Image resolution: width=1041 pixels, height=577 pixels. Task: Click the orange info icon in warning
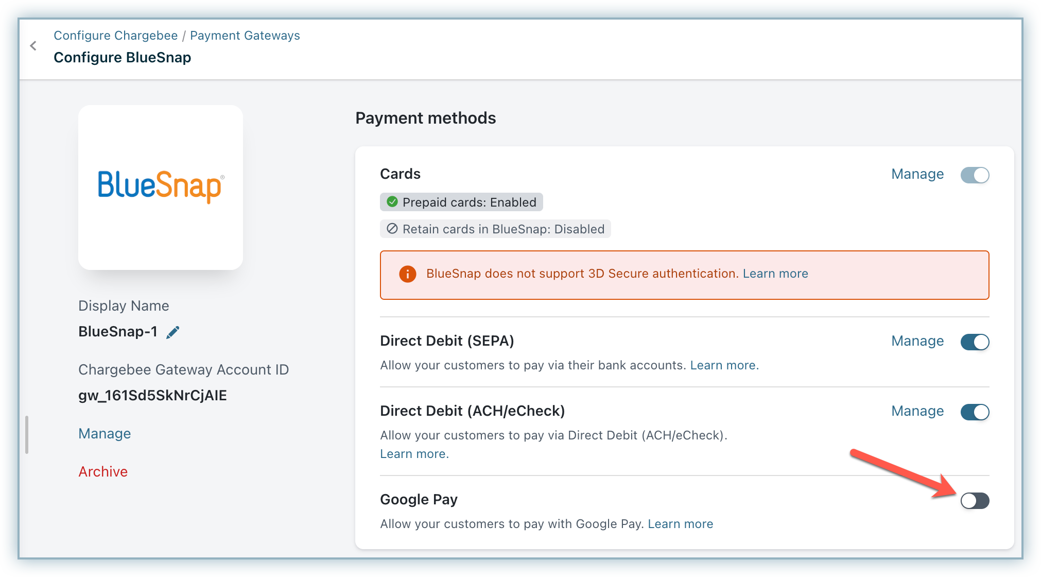click(x=407, y=274)
